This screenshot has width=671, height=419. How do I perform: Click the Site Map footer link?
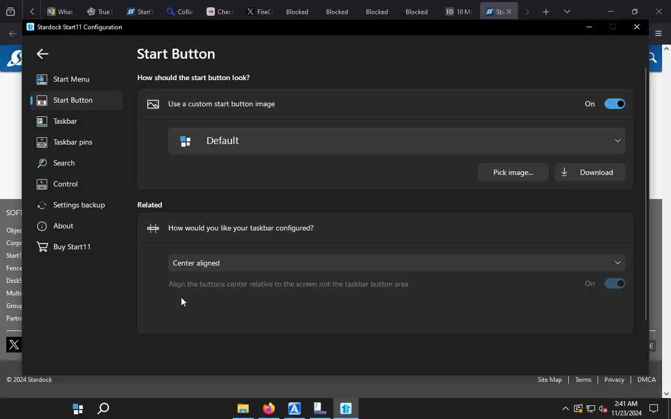click(x=549, y=380)
